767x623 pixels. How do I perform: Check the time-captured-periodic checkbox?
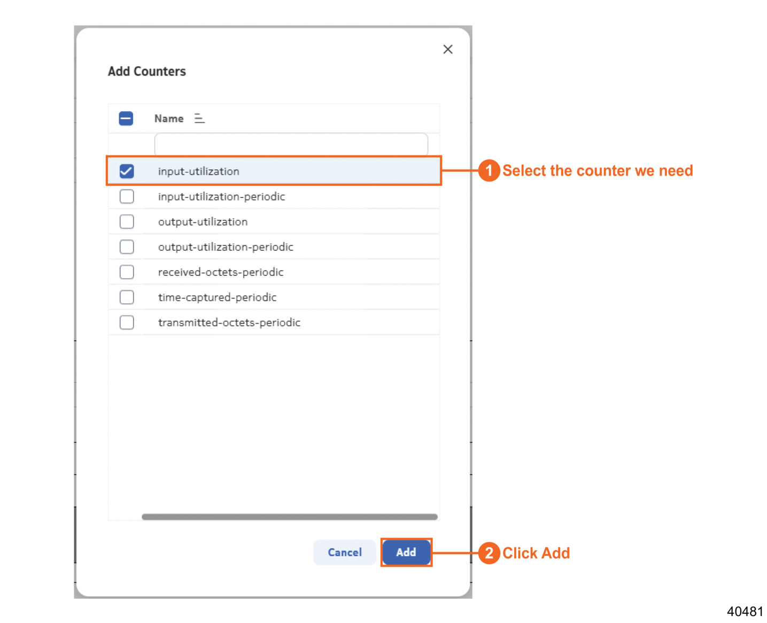[x=127, y=297]
